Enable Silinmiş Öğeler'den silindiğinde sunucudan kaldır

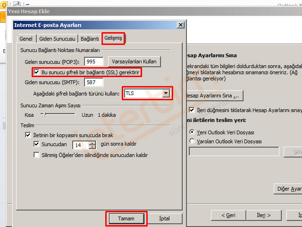37,155
